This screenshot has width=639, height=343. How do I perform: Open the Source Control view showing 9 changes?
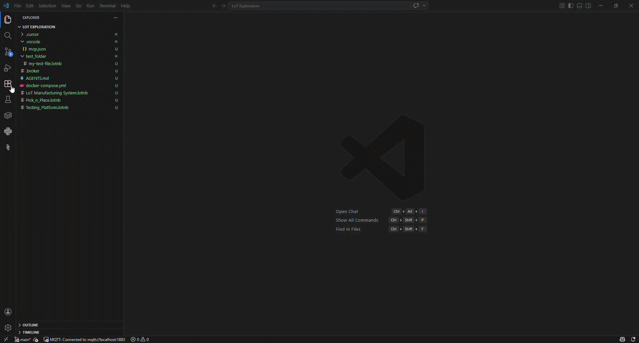pyautogui.click(x=7, y=51)
